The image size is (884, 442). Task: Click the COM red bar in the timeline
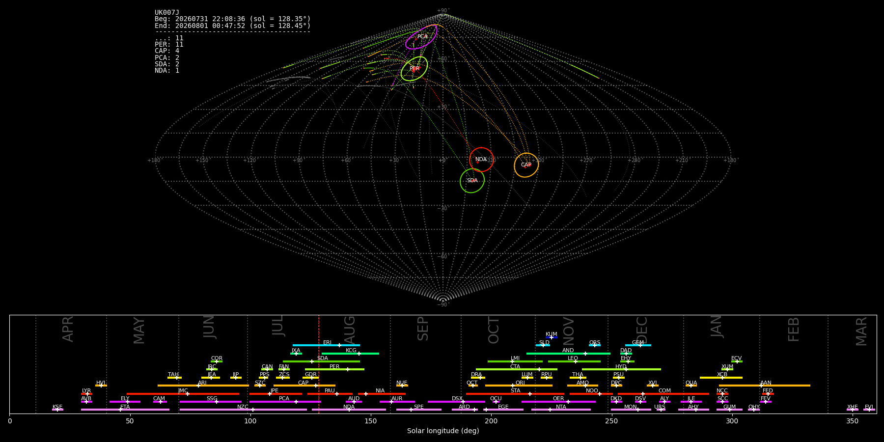[x=663, y=394]
